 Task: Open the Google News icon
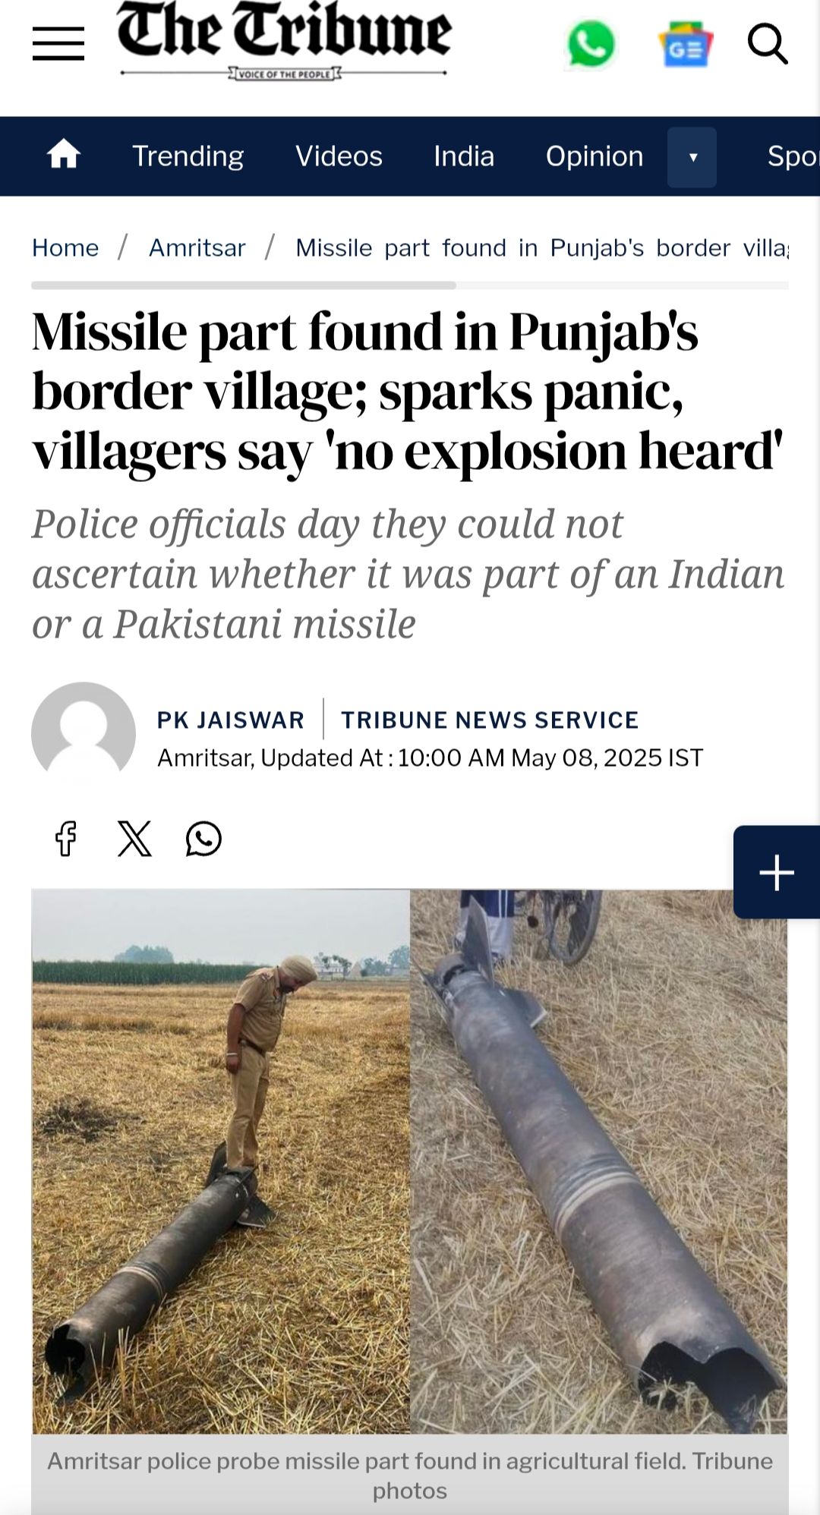[686, 45]
